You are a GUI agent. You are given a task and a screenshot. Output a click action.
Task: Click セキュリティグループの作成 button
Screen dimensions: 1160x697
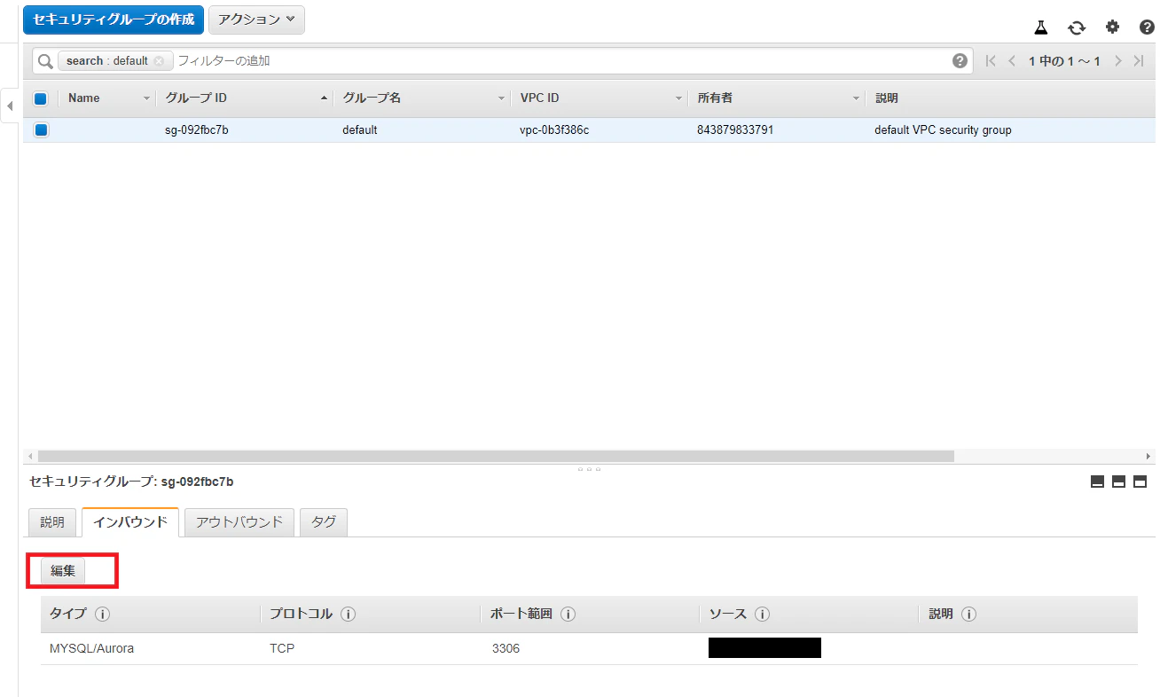point(114,20)
